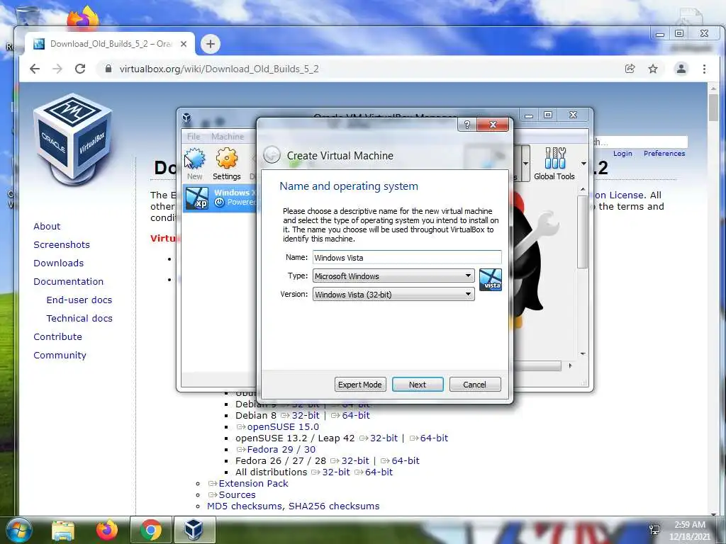726x544 pixels.
Task: Click the network icon in system tray
Action: [654, 530]
